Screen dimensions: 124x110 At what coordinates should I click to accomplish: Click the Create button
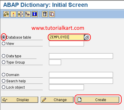click(98, 100)
